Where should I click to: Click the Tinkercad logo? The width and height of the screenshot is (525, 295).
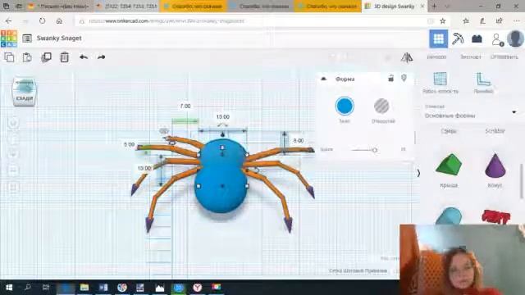pos(9,39)
